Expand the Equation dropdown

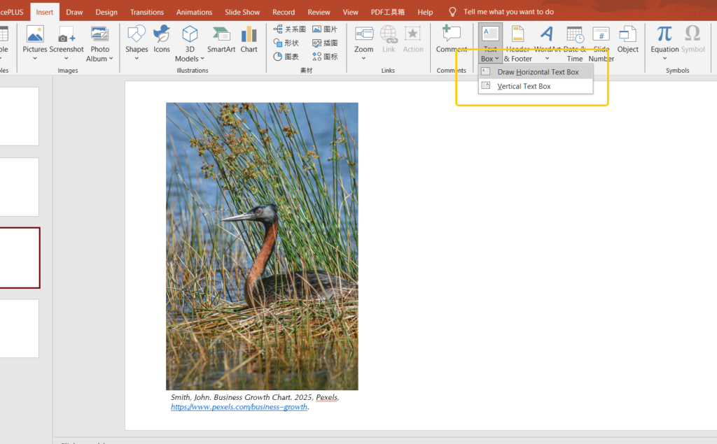(664, 59)
